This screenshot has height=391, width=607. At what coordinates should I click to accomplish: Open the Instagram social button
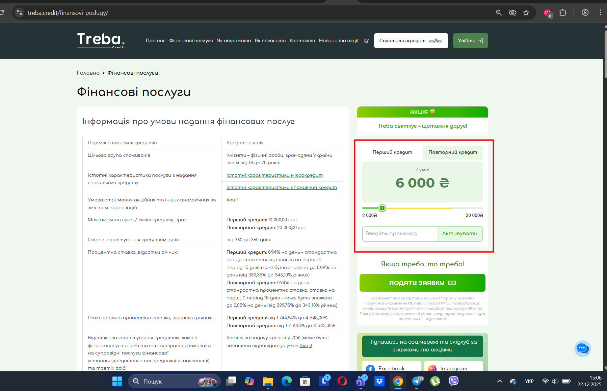point(453,367)
